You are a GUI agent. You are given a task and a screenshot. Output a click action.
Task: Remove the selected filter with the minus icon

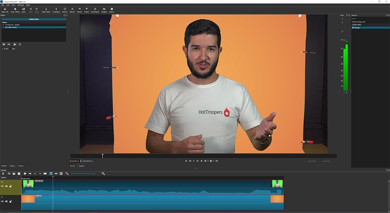coord(9,44)
